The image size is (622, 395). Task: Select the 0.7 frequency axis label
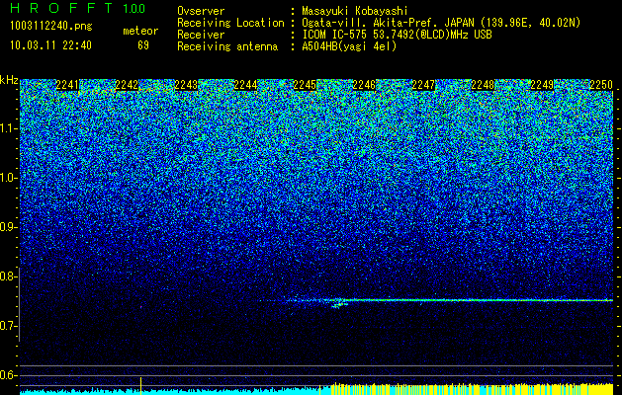point(8,326)
